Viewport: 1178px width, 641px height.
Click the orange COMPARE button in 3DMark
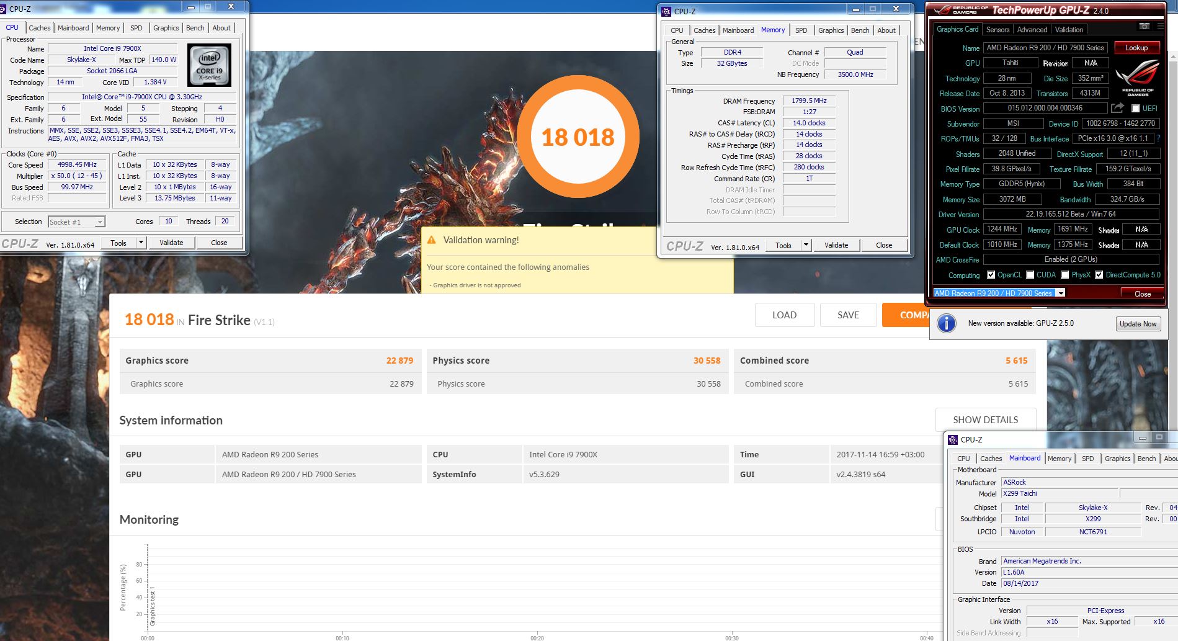click(x=906, y=315)
